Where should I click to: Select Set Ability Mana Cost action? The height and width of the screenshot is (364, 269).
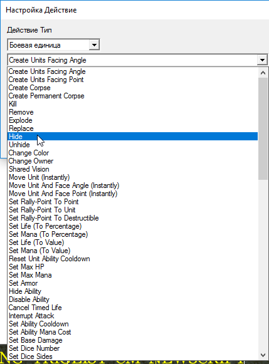[133, 331]
